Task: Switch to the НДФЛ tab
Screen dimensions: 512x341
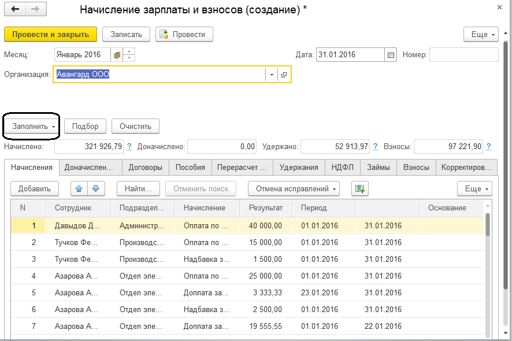Action: tap(343, 168)
